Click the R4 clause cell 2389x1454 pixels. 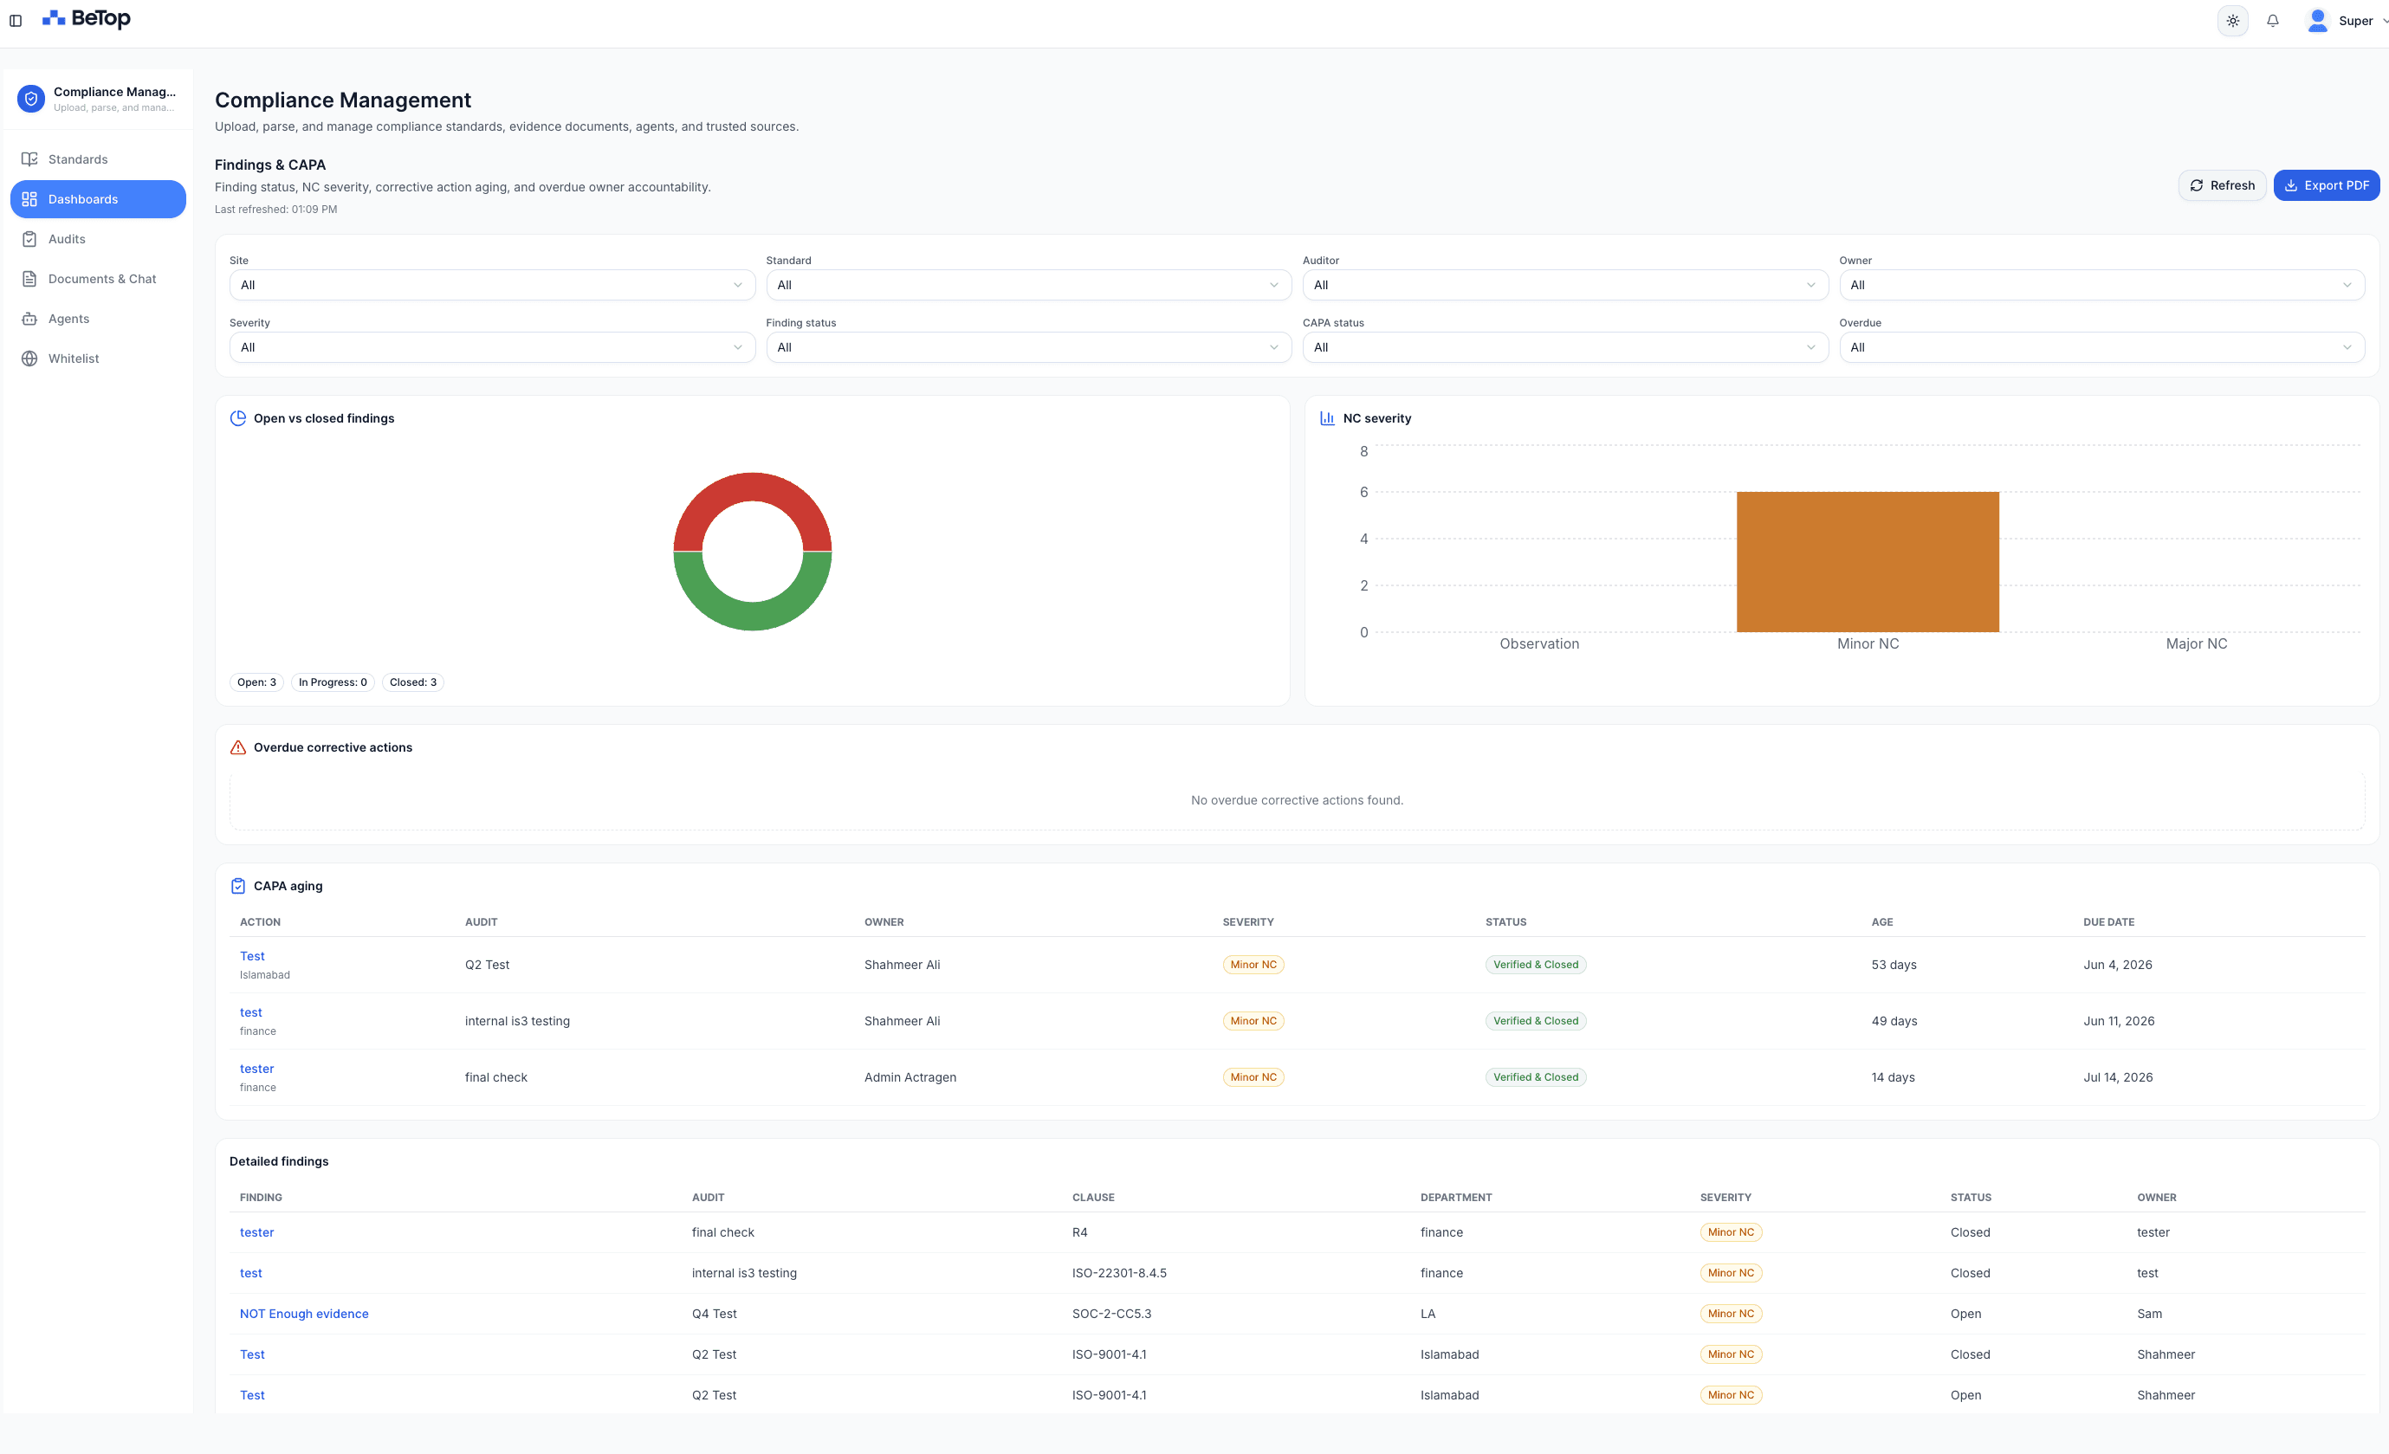(1079, 1232)
